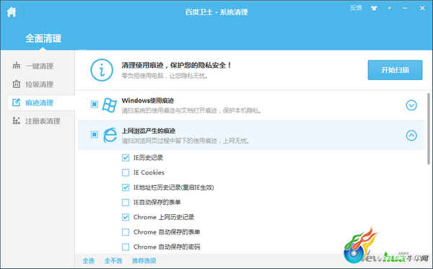Click the 推荐选项 link
Viewport: 433px width, 269px height.
(x=144, y=261)
